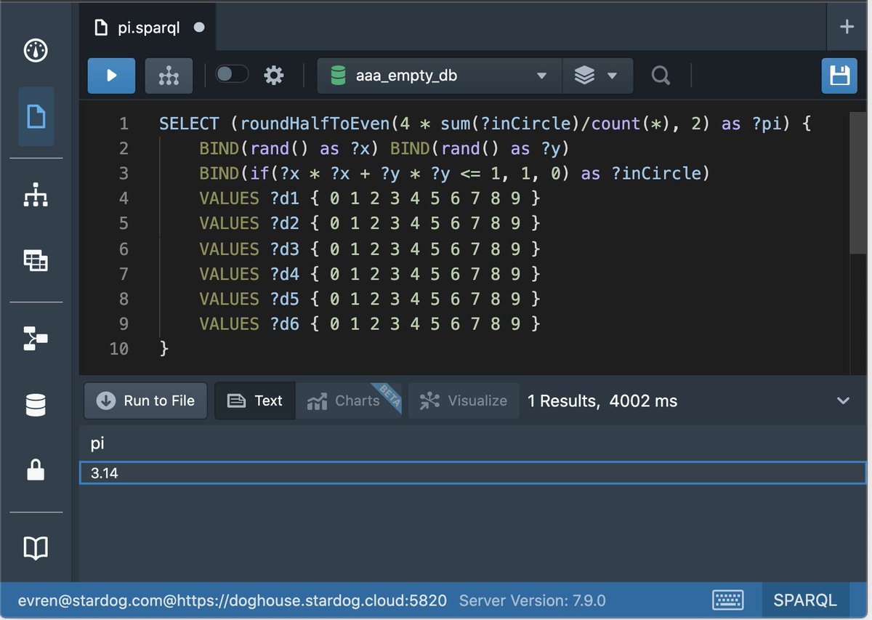Image resolution: width=872 pixels, height=620 pixels.
Task: Click the BIND inCircle line
Action: 454,173
